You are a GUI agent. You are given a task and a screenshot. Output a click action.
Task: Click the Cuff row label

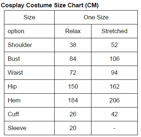13,114
